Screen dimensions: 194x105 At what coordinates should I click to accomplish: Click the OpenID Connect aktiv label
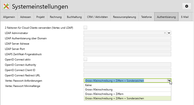pos(18,60)
